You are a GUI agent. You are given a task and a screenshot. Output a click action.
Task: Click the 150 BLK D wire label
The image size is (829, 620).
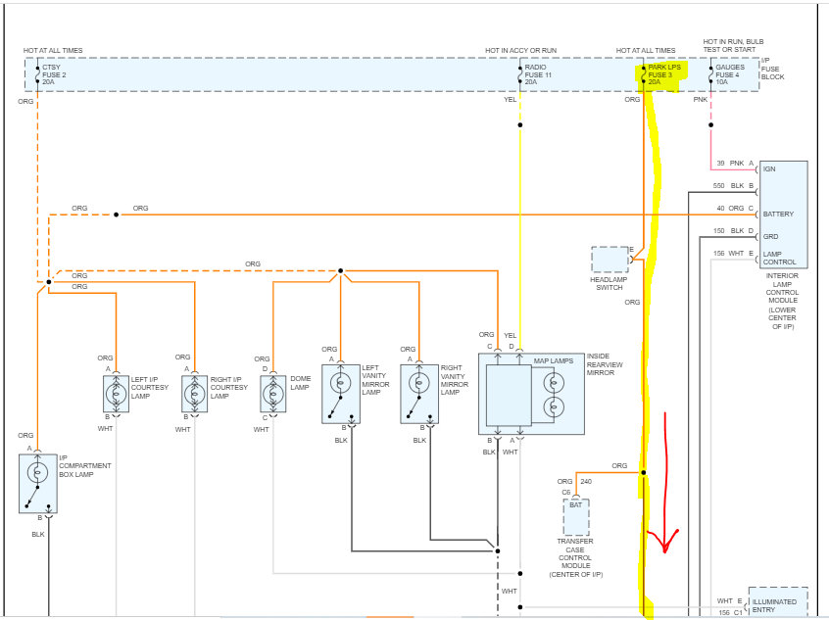coord(733,231)
